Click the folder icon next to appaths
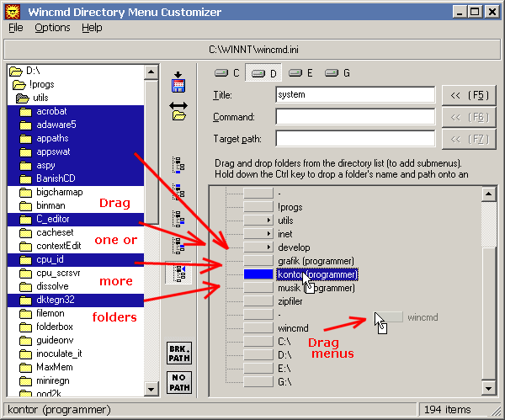This screenshot has width=505, height=420. coord(25,139)
